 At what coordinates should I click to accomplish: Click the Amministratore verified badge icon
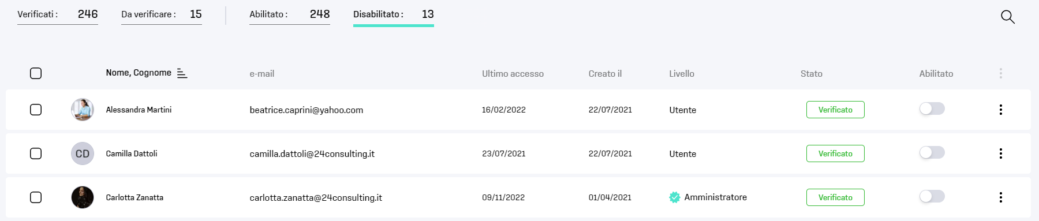coord(674,197)
